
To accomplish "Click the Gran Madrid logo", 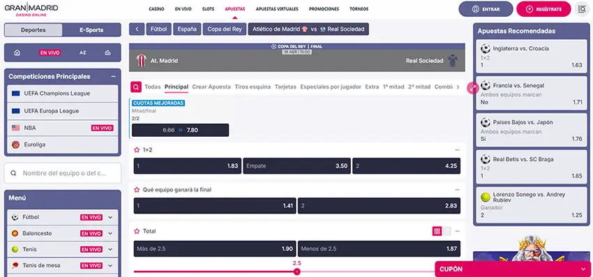I will pyautogui.click(x=31, y=9).
